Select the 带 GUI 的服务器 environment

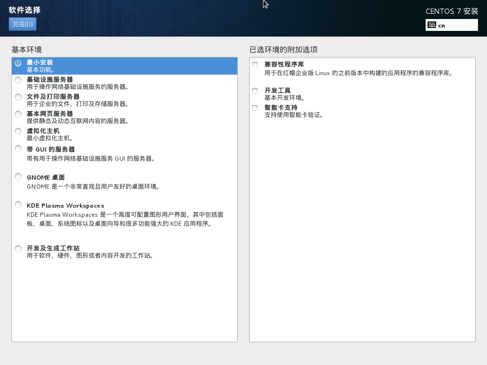[x=18, y=148]
